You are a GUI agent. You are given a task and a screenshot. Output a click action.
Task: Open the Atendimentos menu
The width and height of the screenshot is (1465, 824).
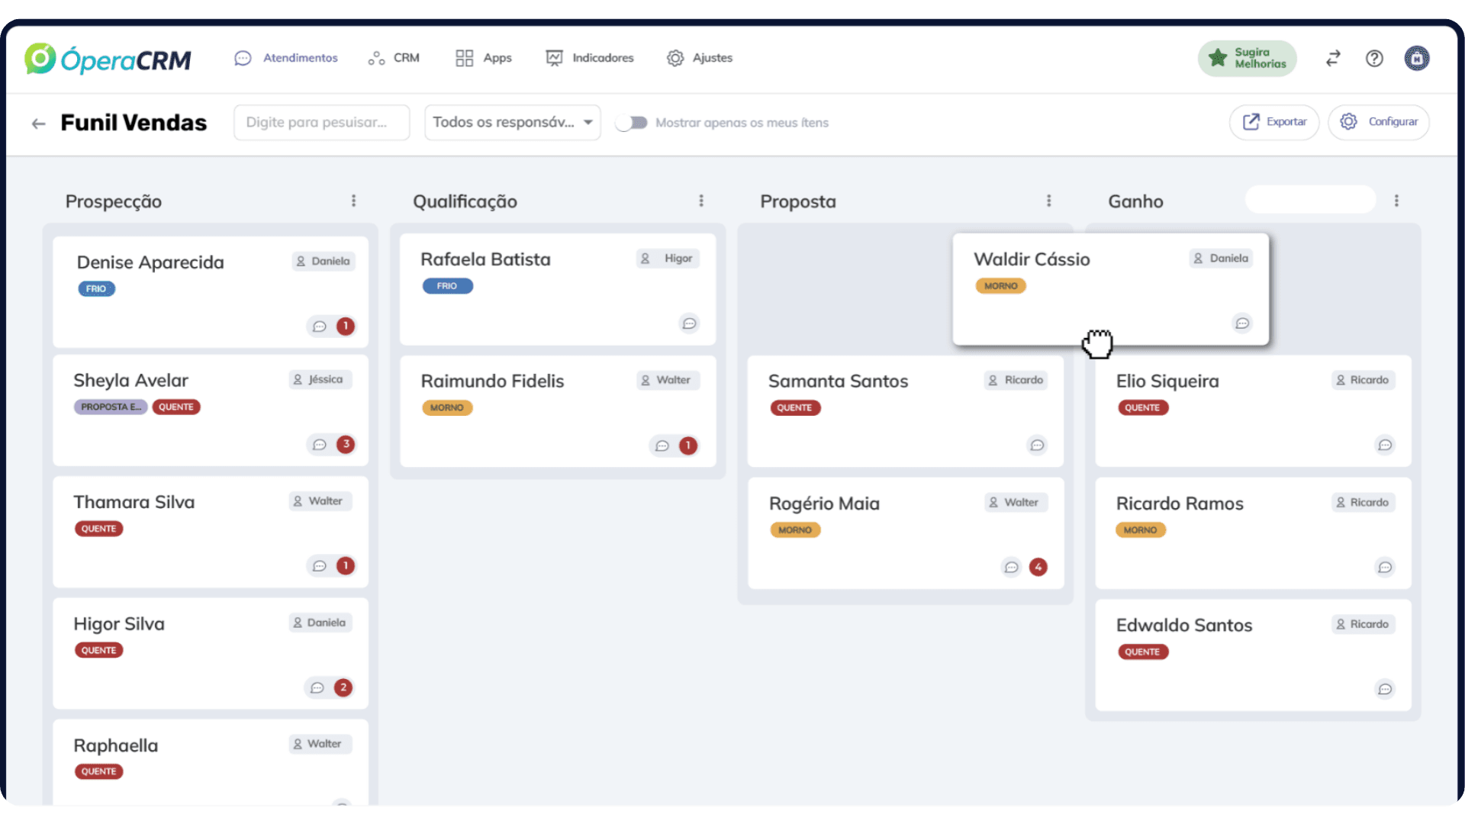(286, 58)
